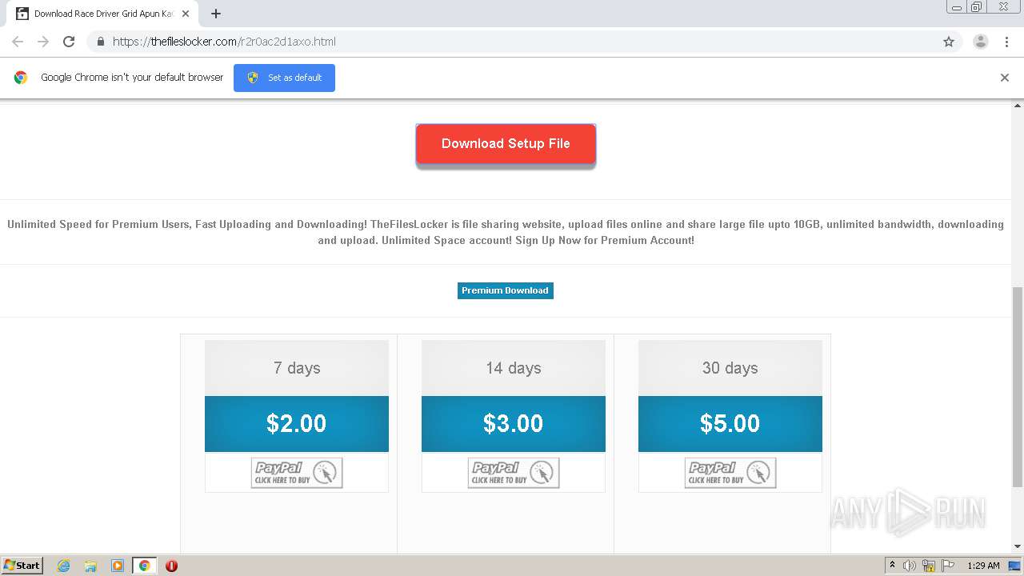Buy the 30 days plan via PayPal
The height and width of the screenshot is (576, 1024).
730,473
